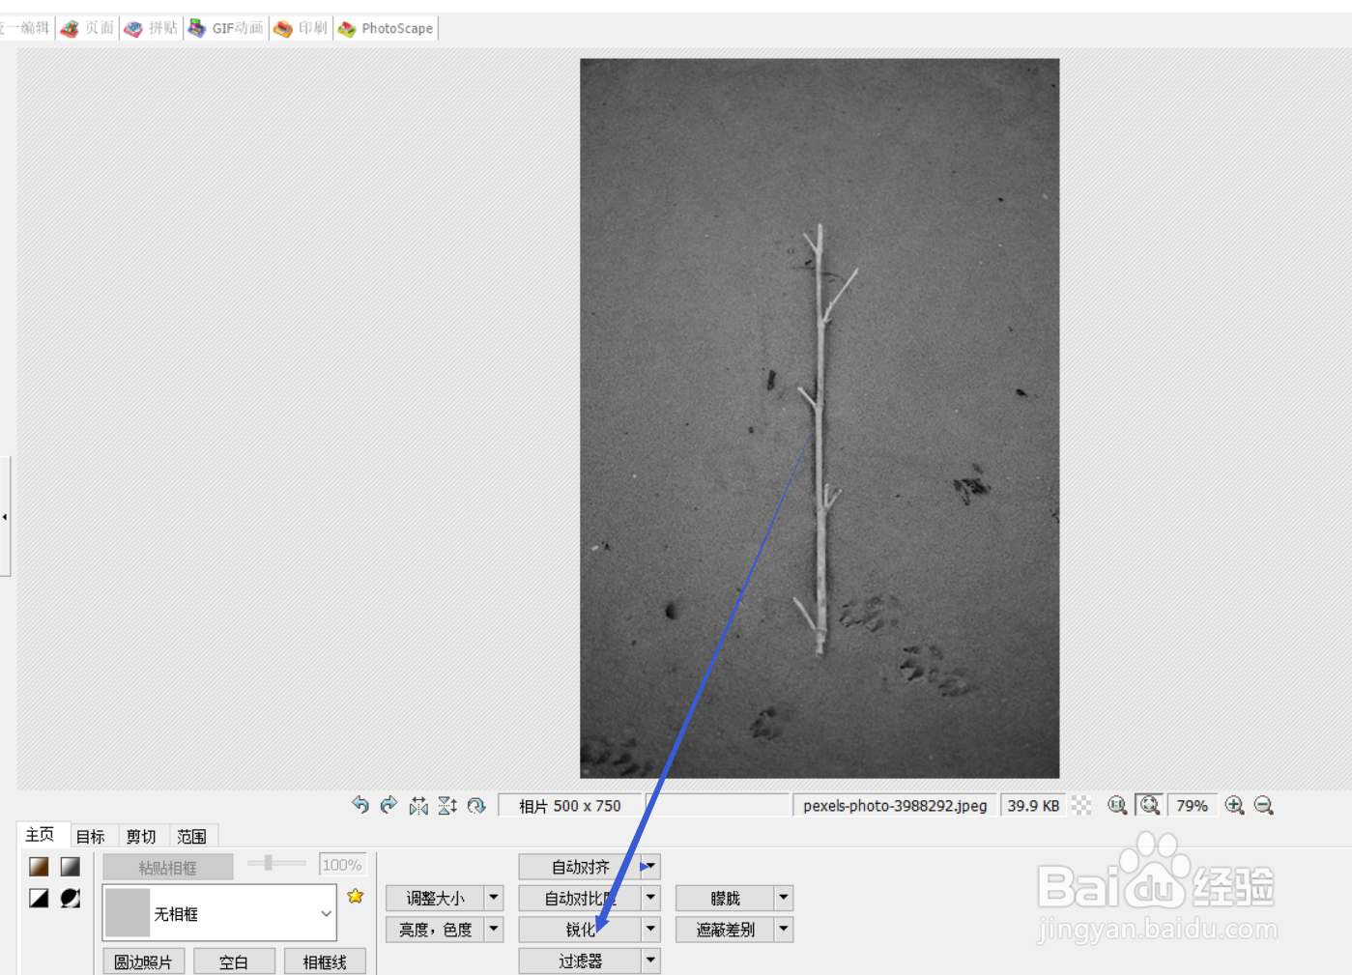
Task: Click the negative invert effect icon
Action: 71,898
